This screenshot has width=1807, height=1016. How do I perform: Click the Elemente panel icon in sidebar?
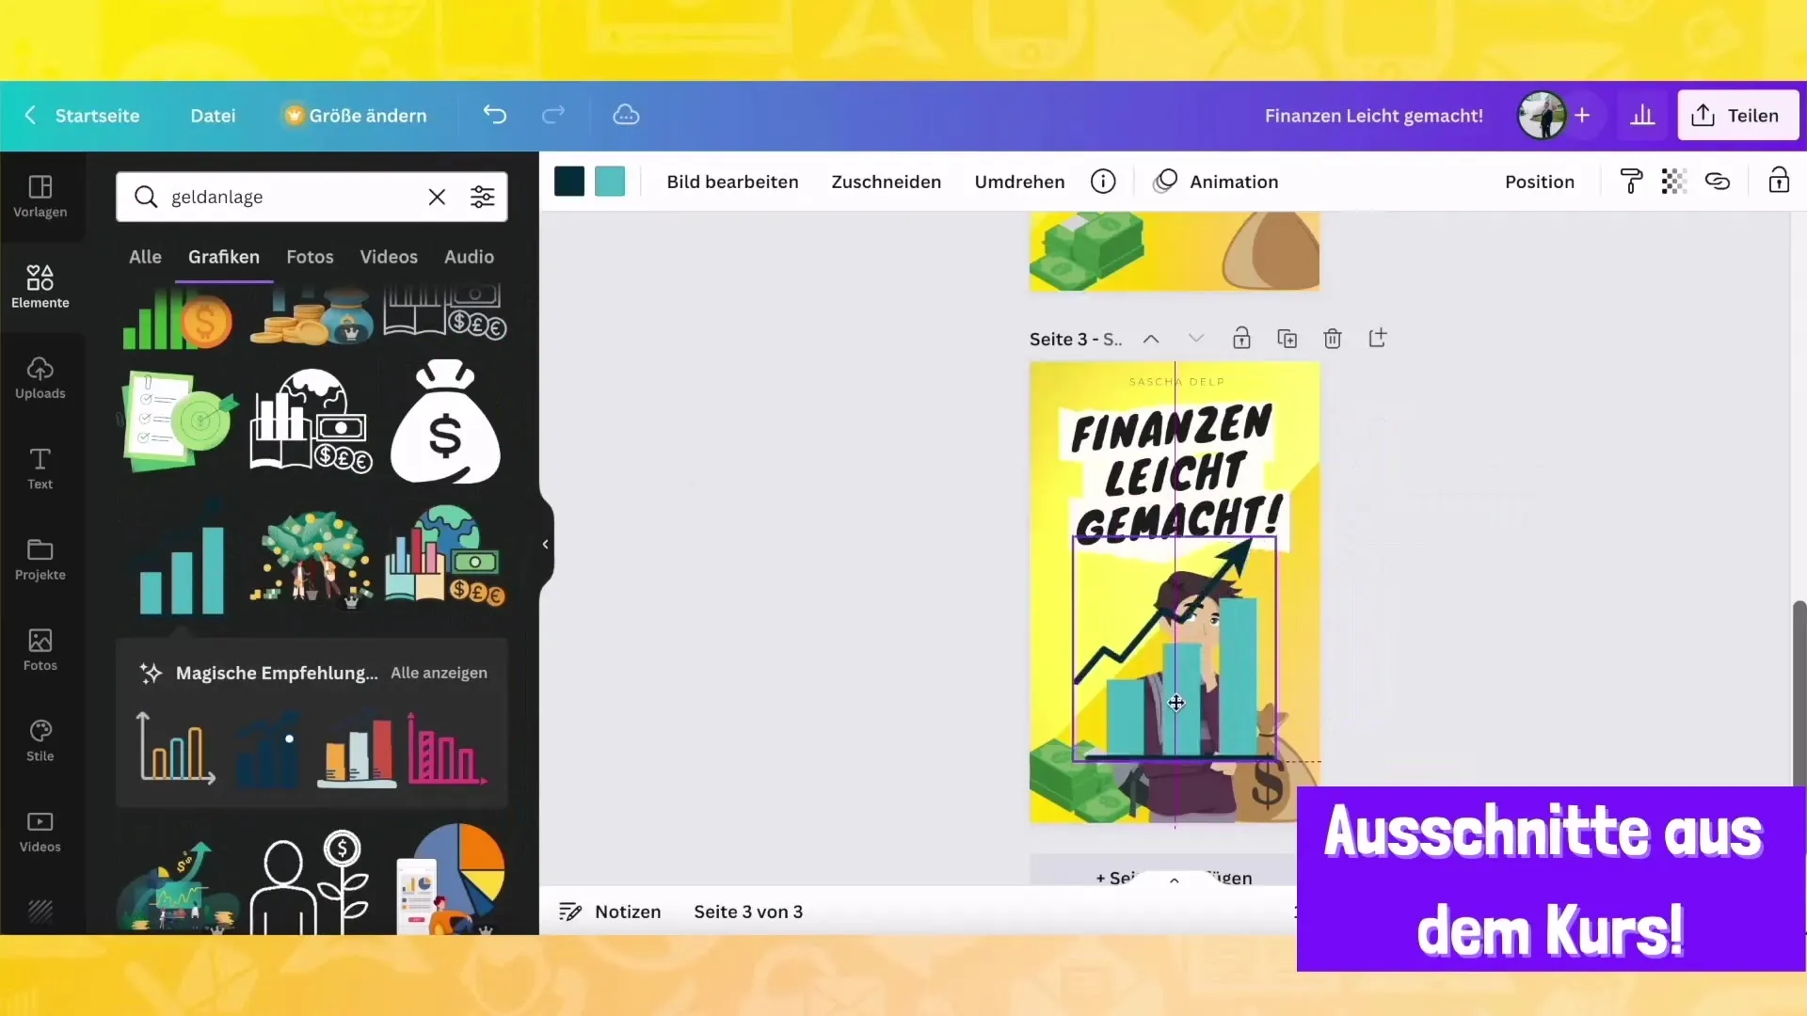40,283
